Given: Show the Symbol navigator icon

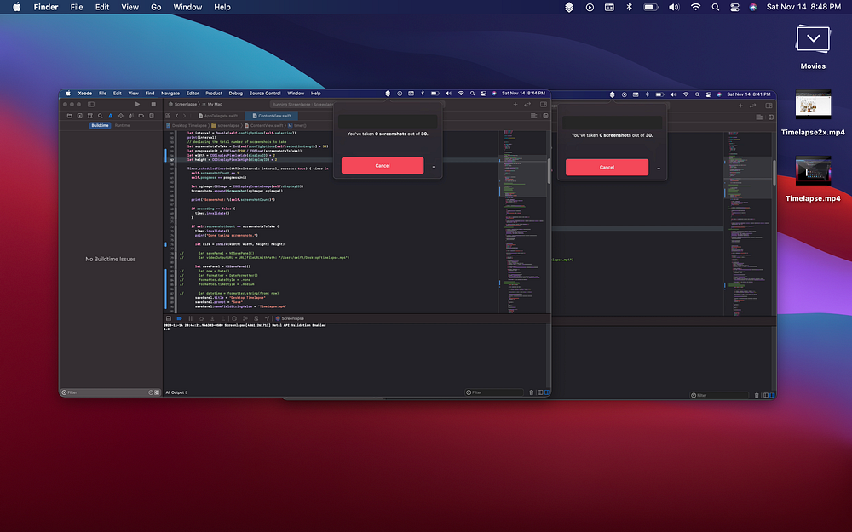Looking at the screenshot, I should [89, 116].
